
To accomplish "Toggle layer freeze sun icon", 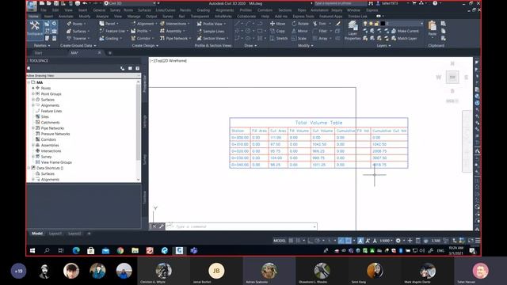I will tap(372, 24).
